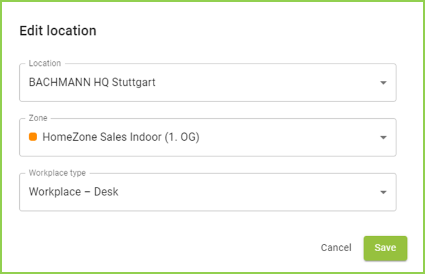Click the Edit location dialog title
The width and height of the screenshot is (425, 274).
[x=58, y=31]
